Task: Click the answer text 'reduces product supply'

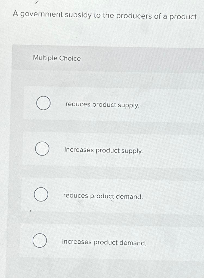Action: coord(103,104)
